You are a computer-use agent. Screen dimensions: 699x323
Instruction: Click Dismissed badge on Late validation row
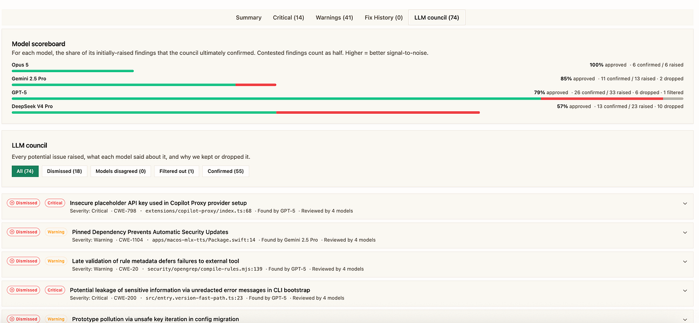(23, 261)
